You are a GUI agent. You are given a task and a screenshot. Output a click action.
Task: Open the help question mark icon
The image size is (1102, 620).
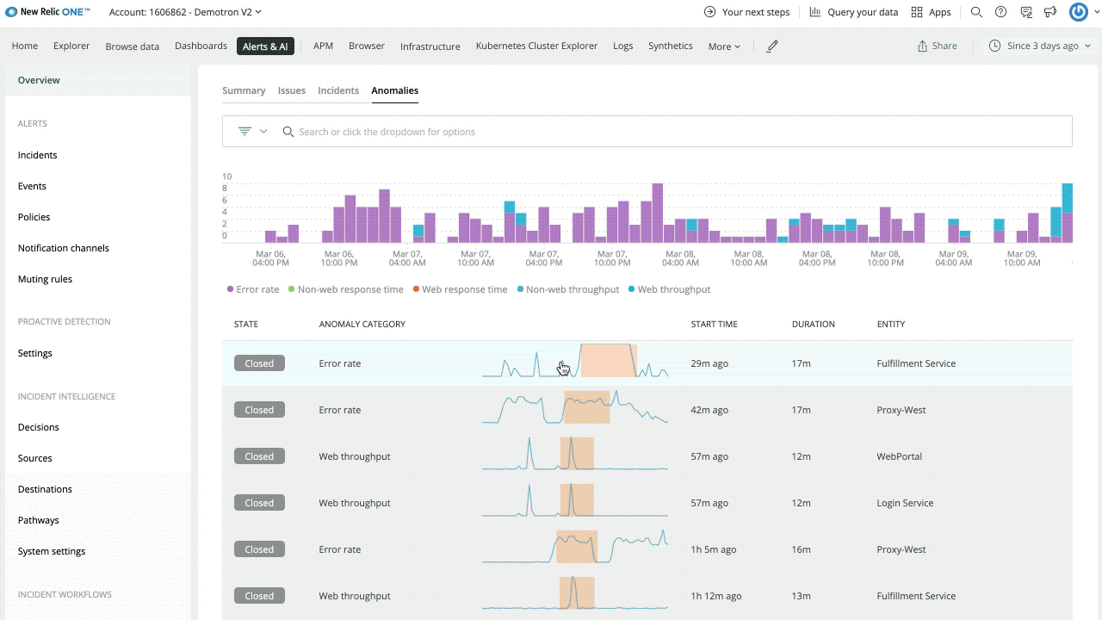(x=1000, y=12)
